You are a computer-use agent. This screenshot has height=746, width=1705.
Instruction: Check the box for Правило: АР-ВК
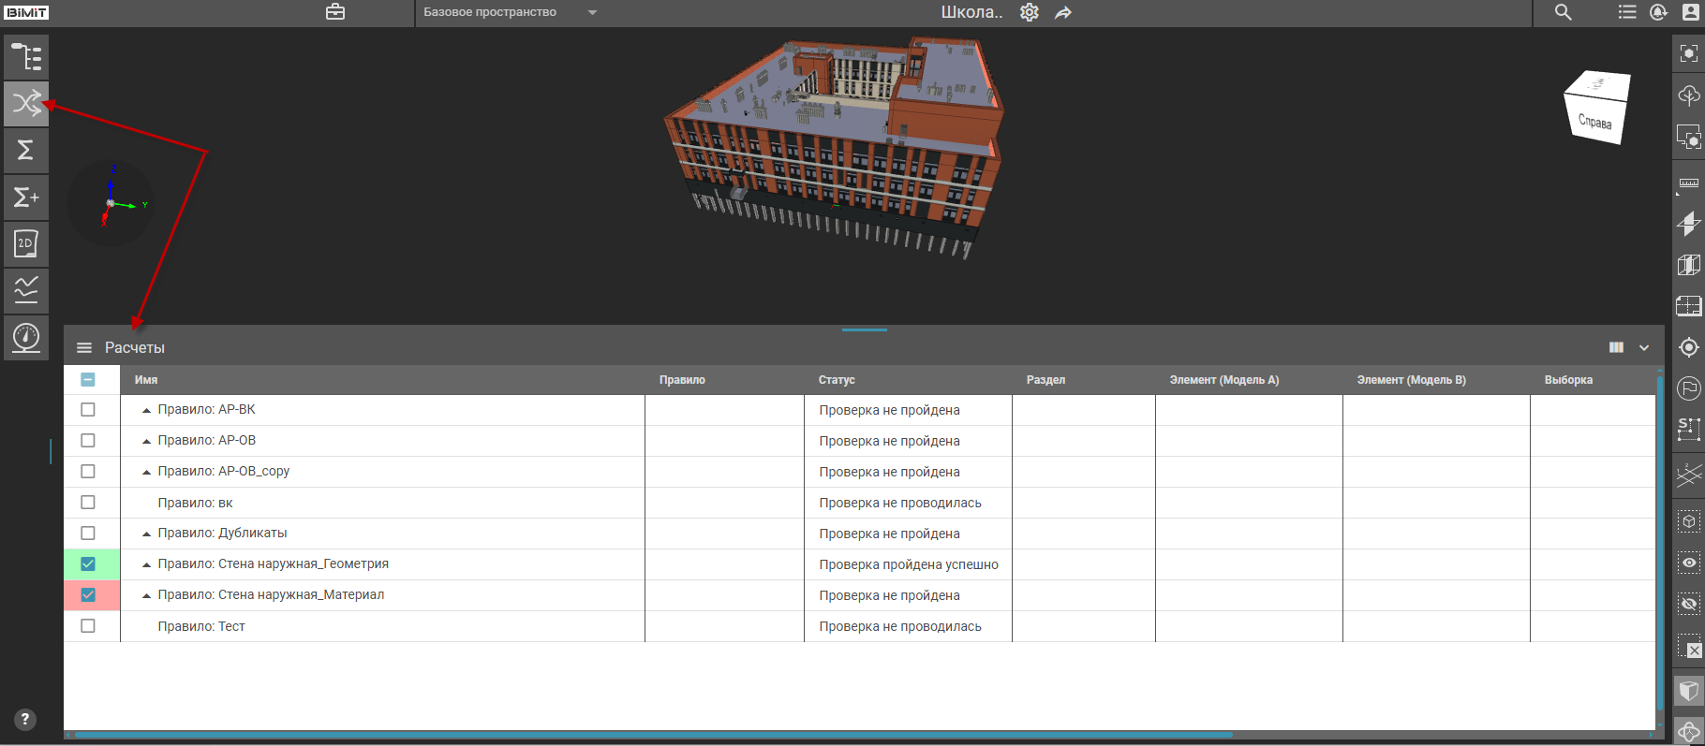point(88,410)
